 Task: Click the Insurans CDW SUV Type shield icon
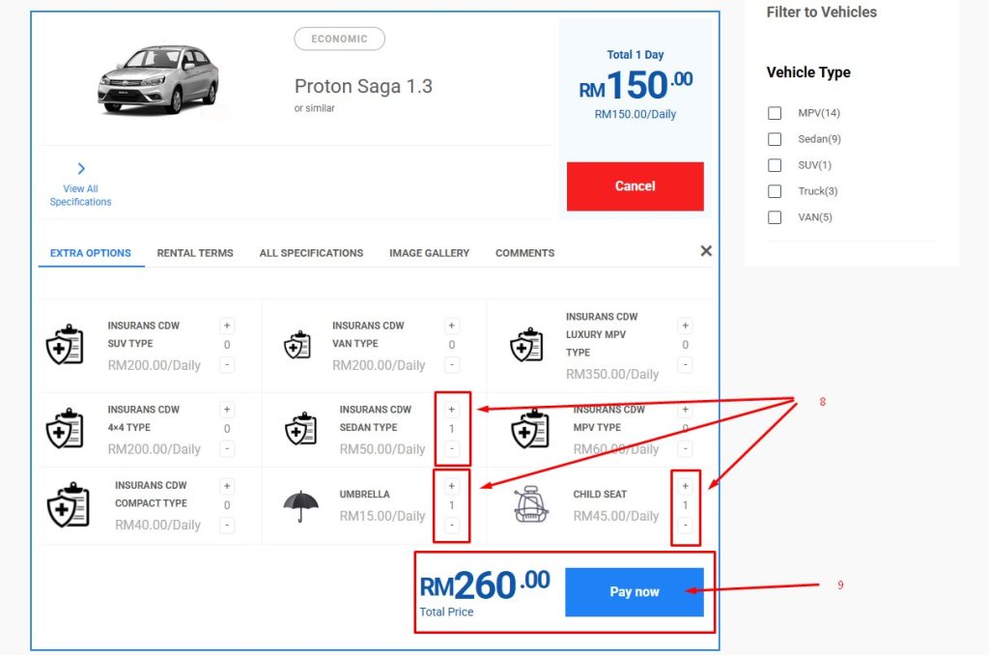pyautogui.click(x=65, y=345)
